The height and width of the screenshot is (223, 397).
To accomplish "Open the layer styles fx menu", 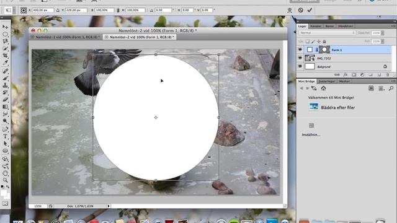I will tap(346, 75).
